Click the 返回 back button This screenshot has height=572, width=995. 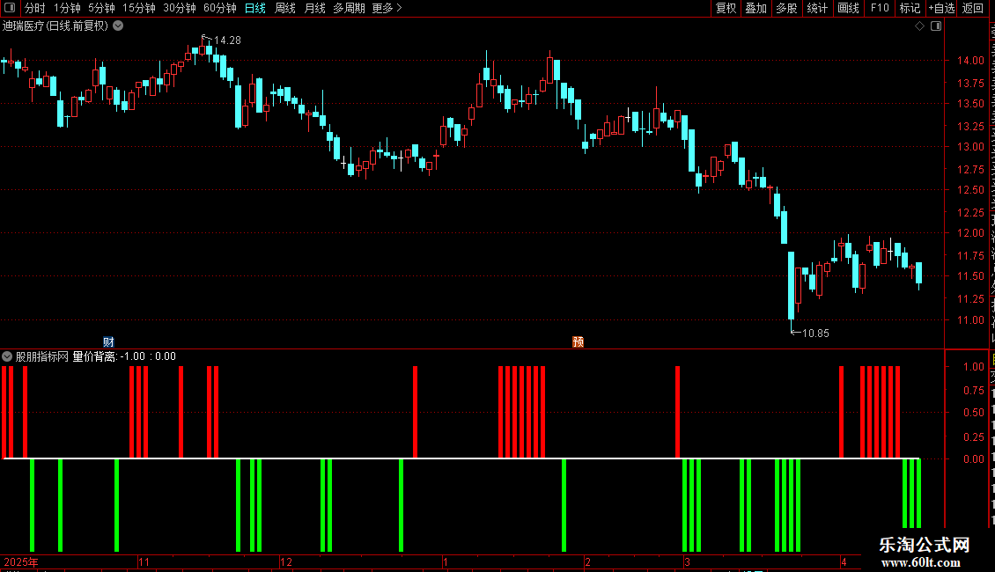972,8
